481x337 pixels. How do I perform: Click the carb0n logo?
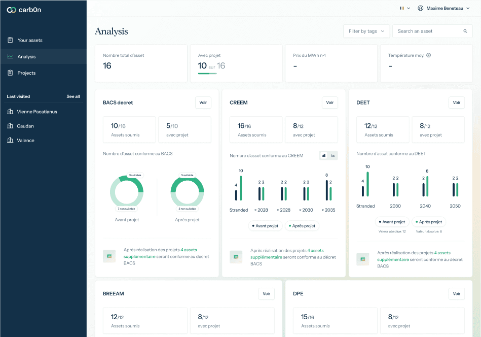[x=24, y=10]
